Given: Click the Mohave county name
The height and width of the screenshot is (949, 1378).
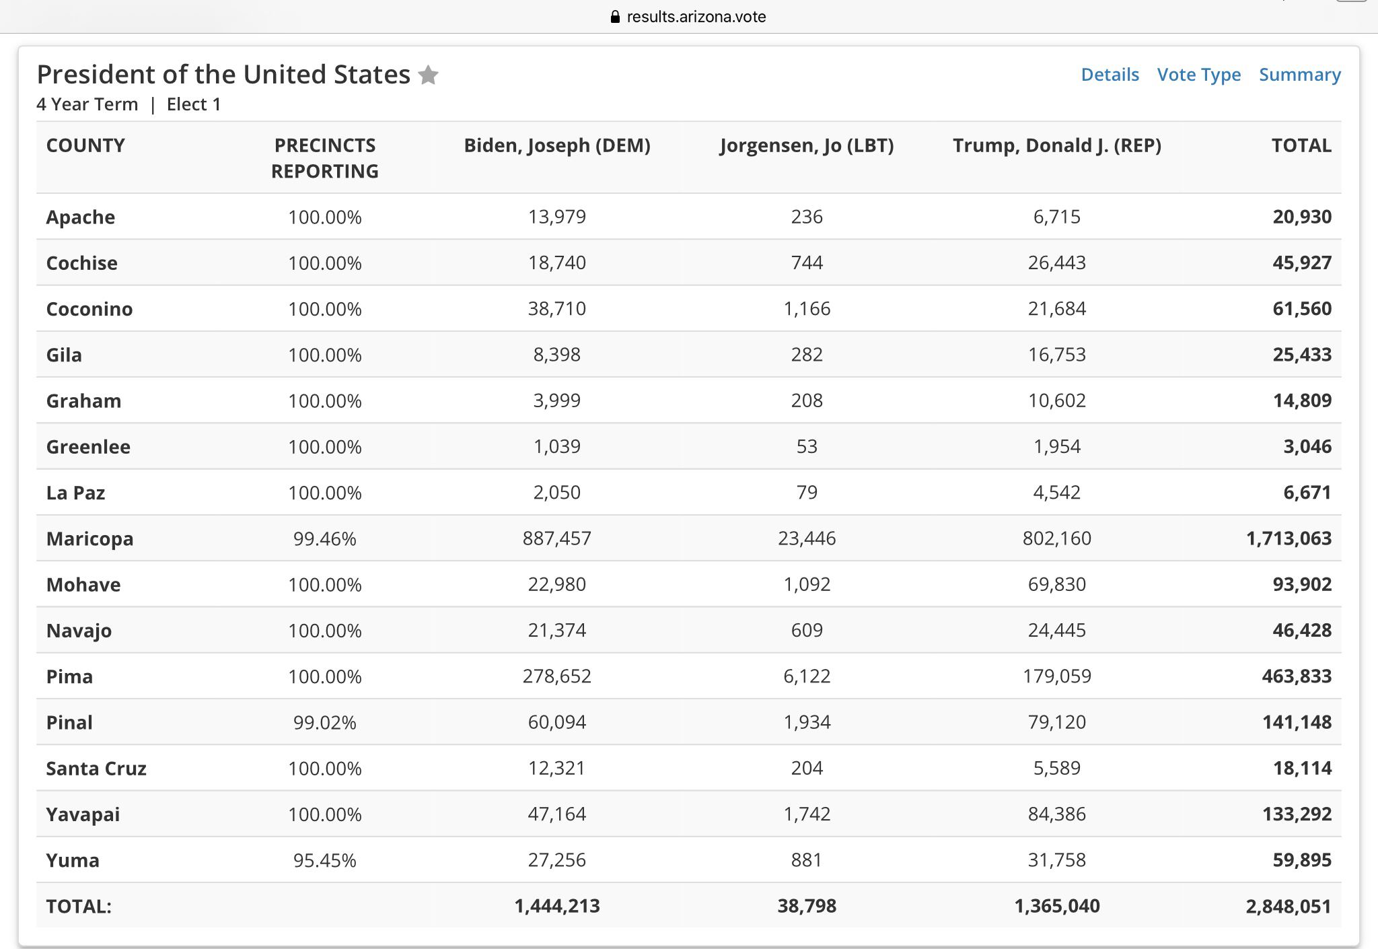Looking at the screenshot, I should coord(83,585).
